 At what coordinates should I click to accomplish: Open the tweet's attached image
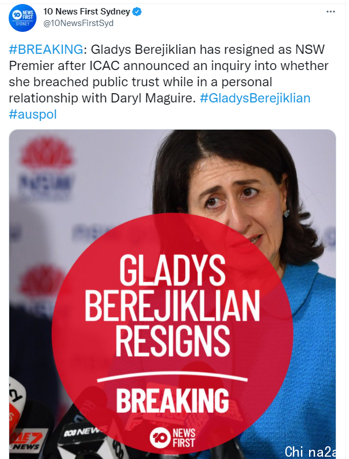click(172, 294)
